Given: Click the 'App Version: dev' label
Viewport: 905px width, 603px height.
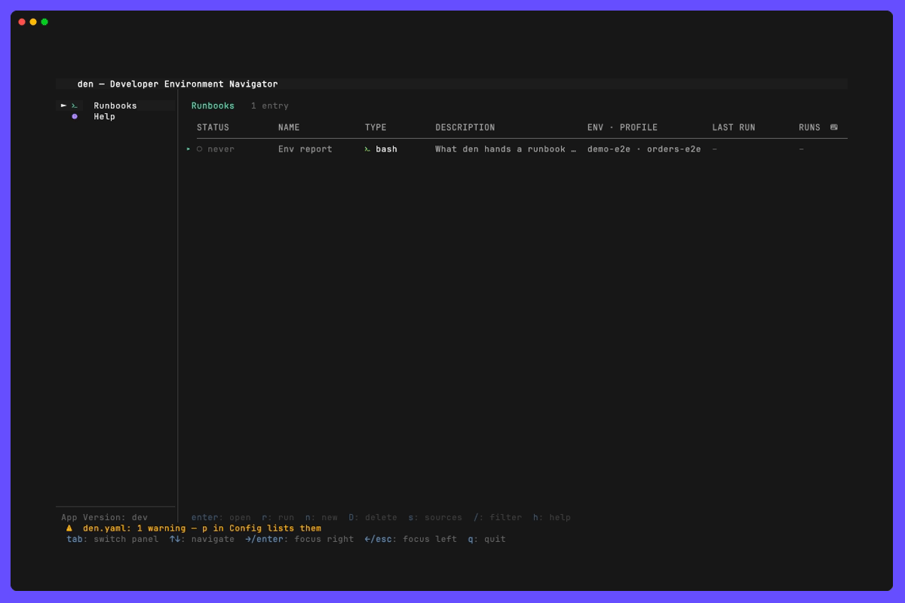Looking at the screenshot, I should 104,518.
